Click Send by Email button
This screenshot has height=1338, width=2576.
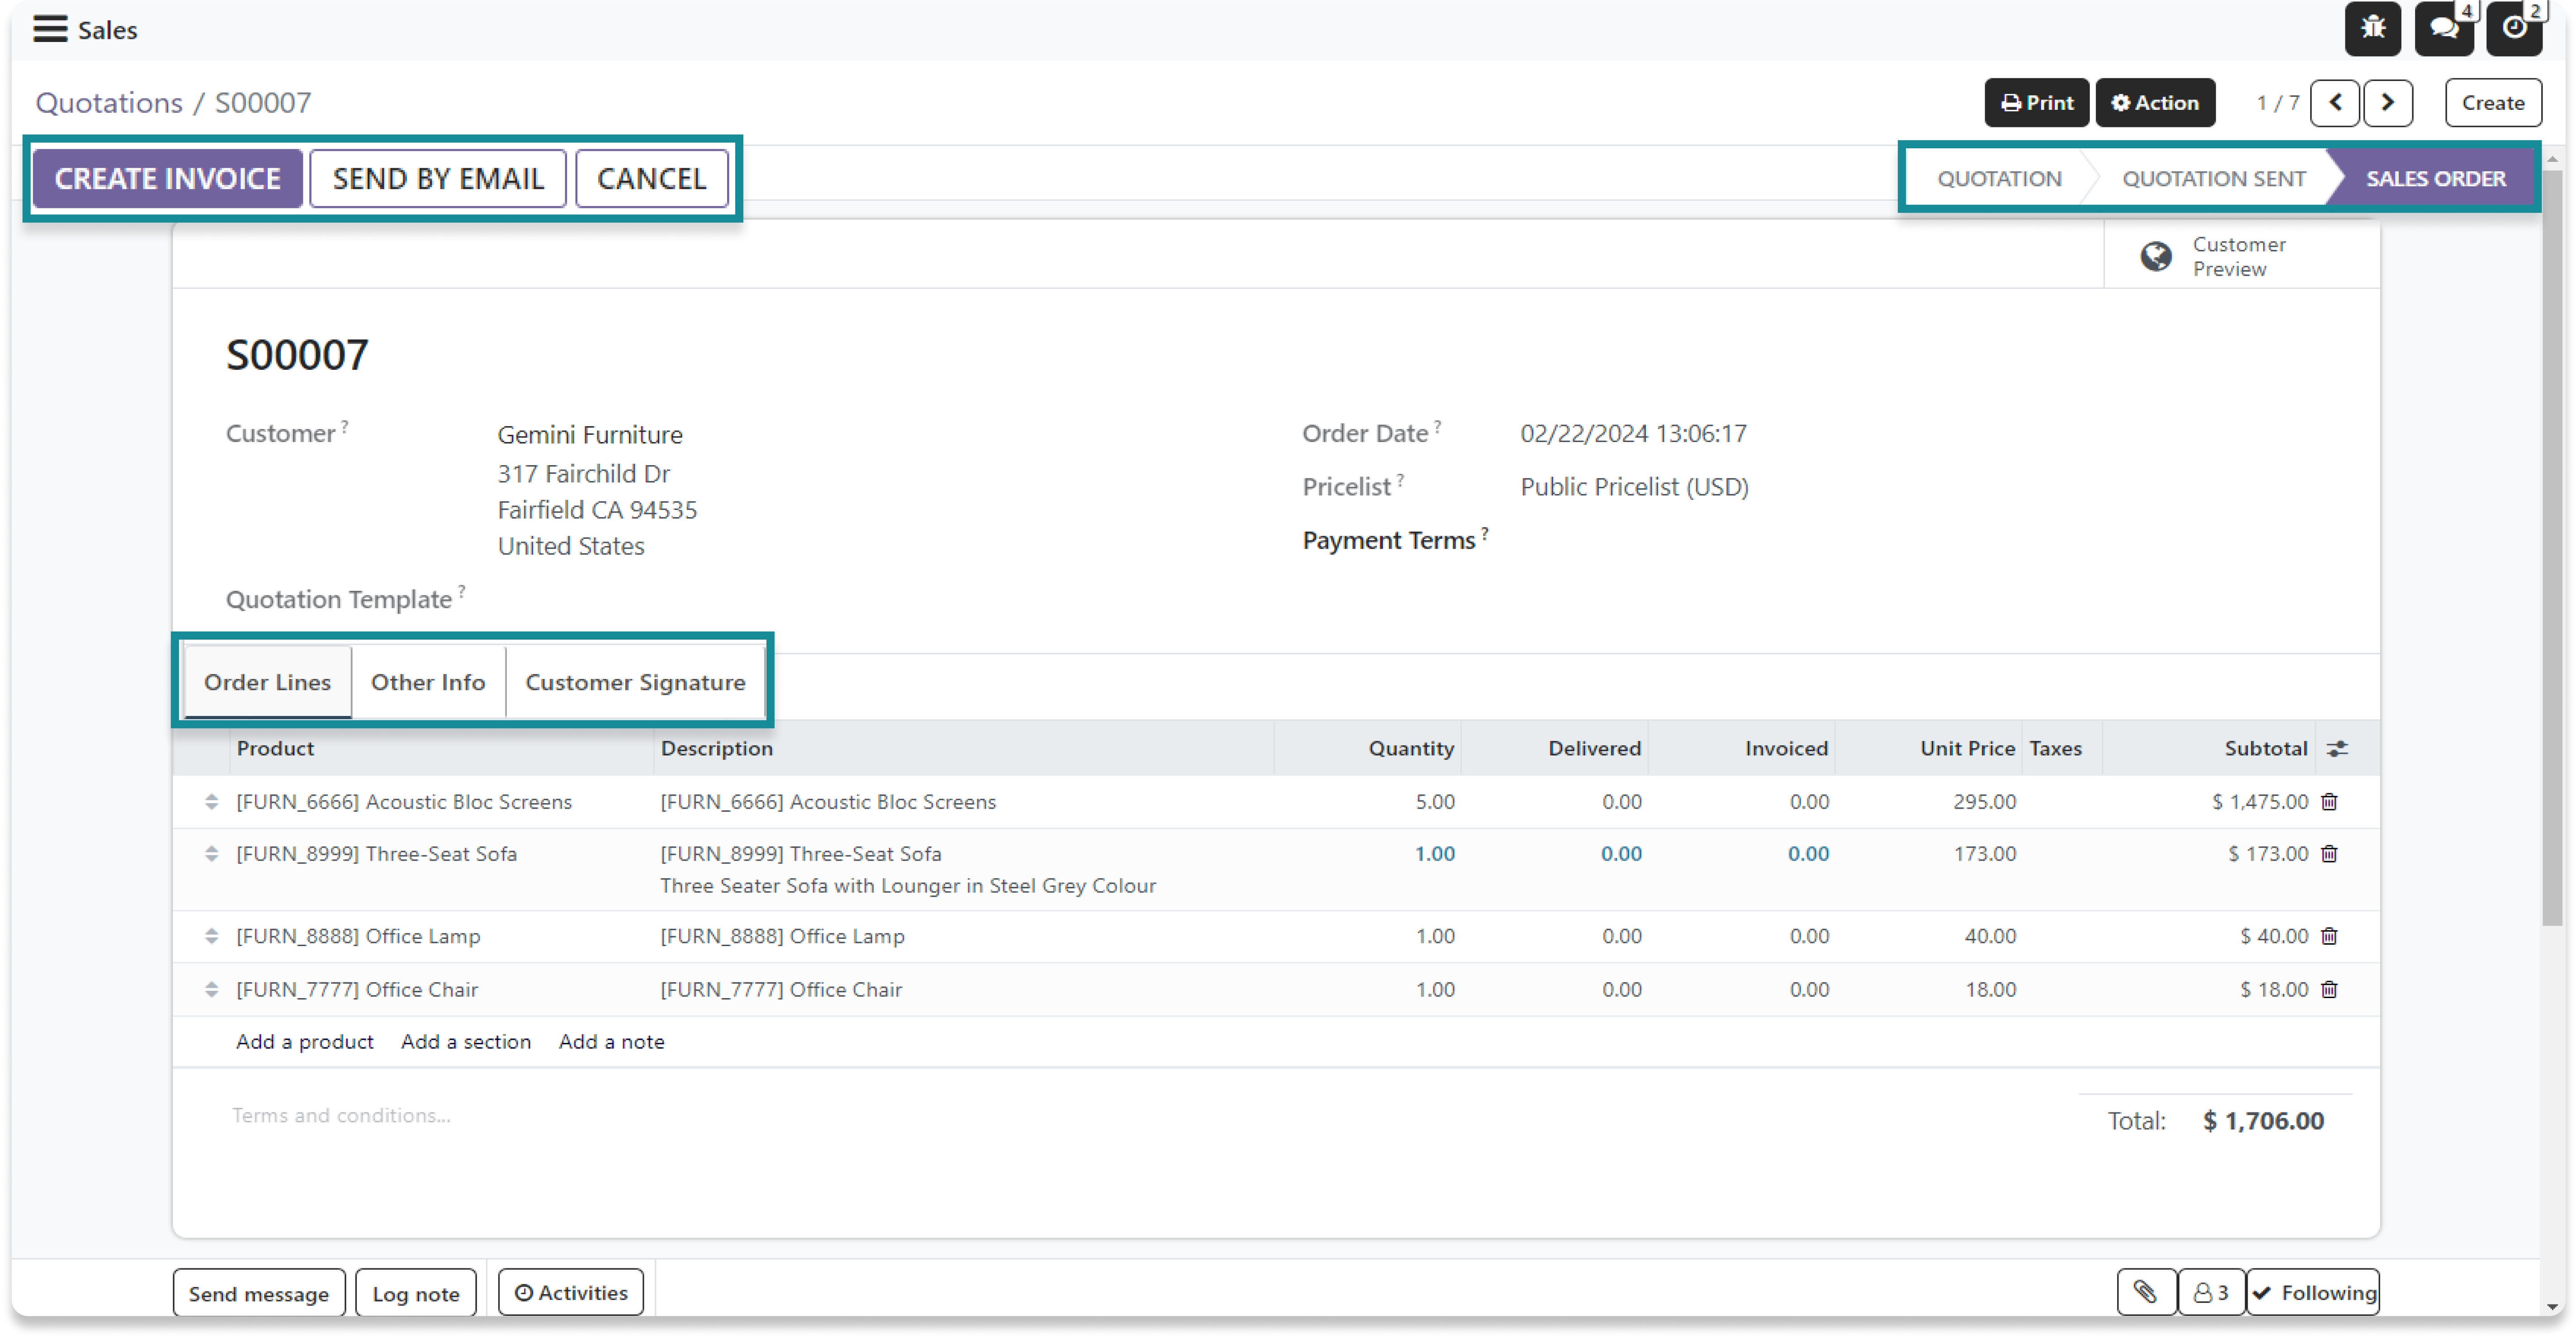pyautogui.click(x=438, y=179)
